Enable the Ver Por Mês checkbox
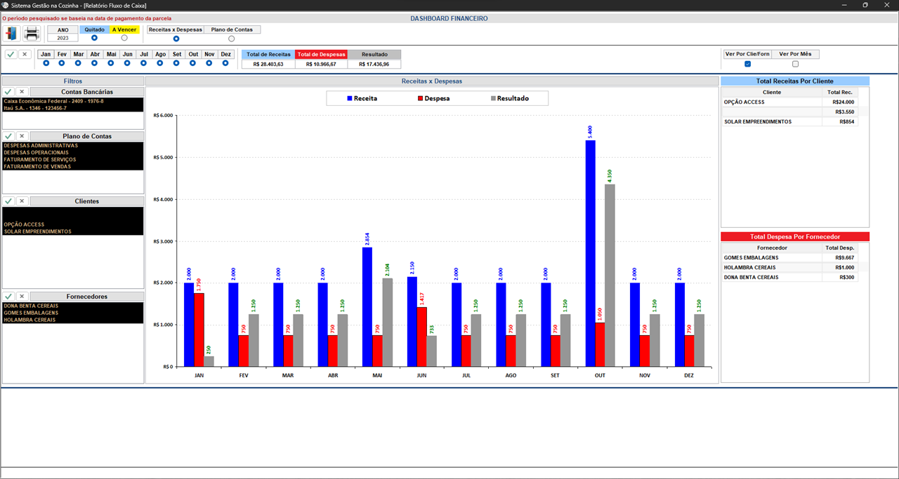 tap(795, 64)
